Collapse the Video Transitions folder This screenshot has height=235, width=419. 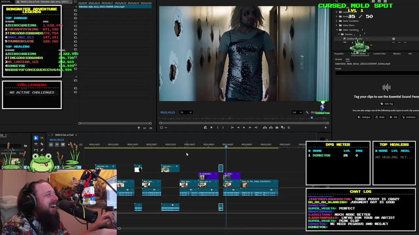point(337,30)
